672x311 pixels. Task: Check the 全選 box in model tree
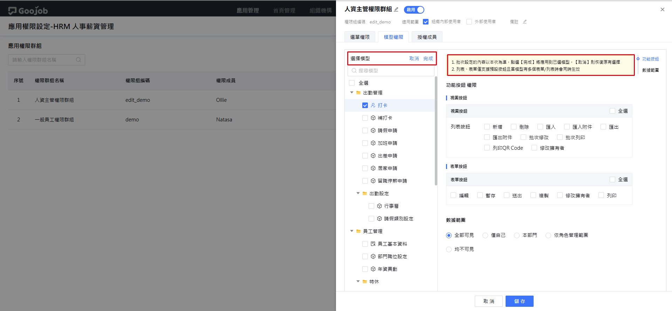point(352,83)
